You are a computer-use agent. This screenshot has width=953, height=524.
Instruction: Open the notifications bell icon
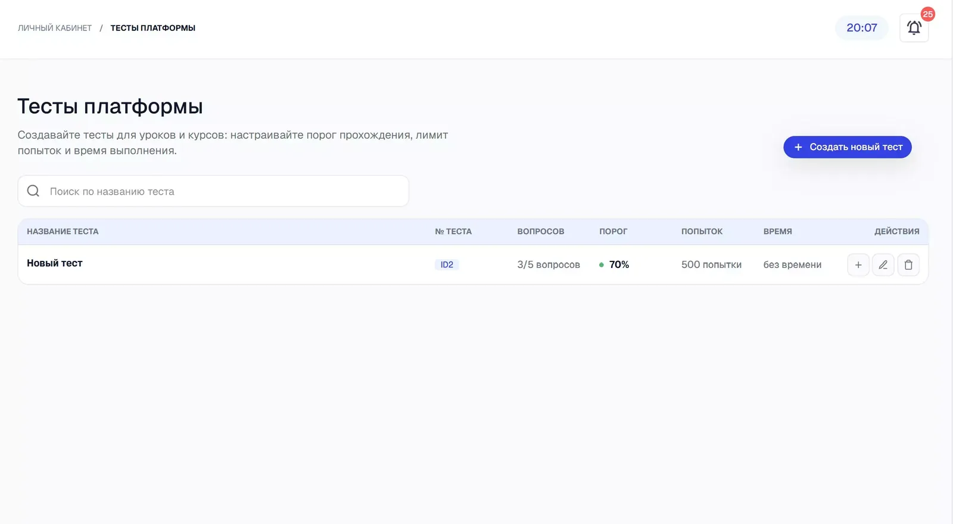click(x=914, y=27)
